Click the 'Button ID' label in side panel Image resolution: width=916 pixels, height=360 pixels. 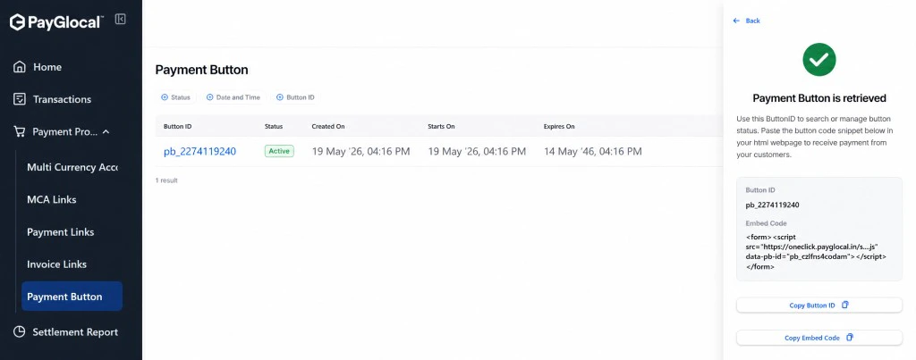tap(760, 190)
